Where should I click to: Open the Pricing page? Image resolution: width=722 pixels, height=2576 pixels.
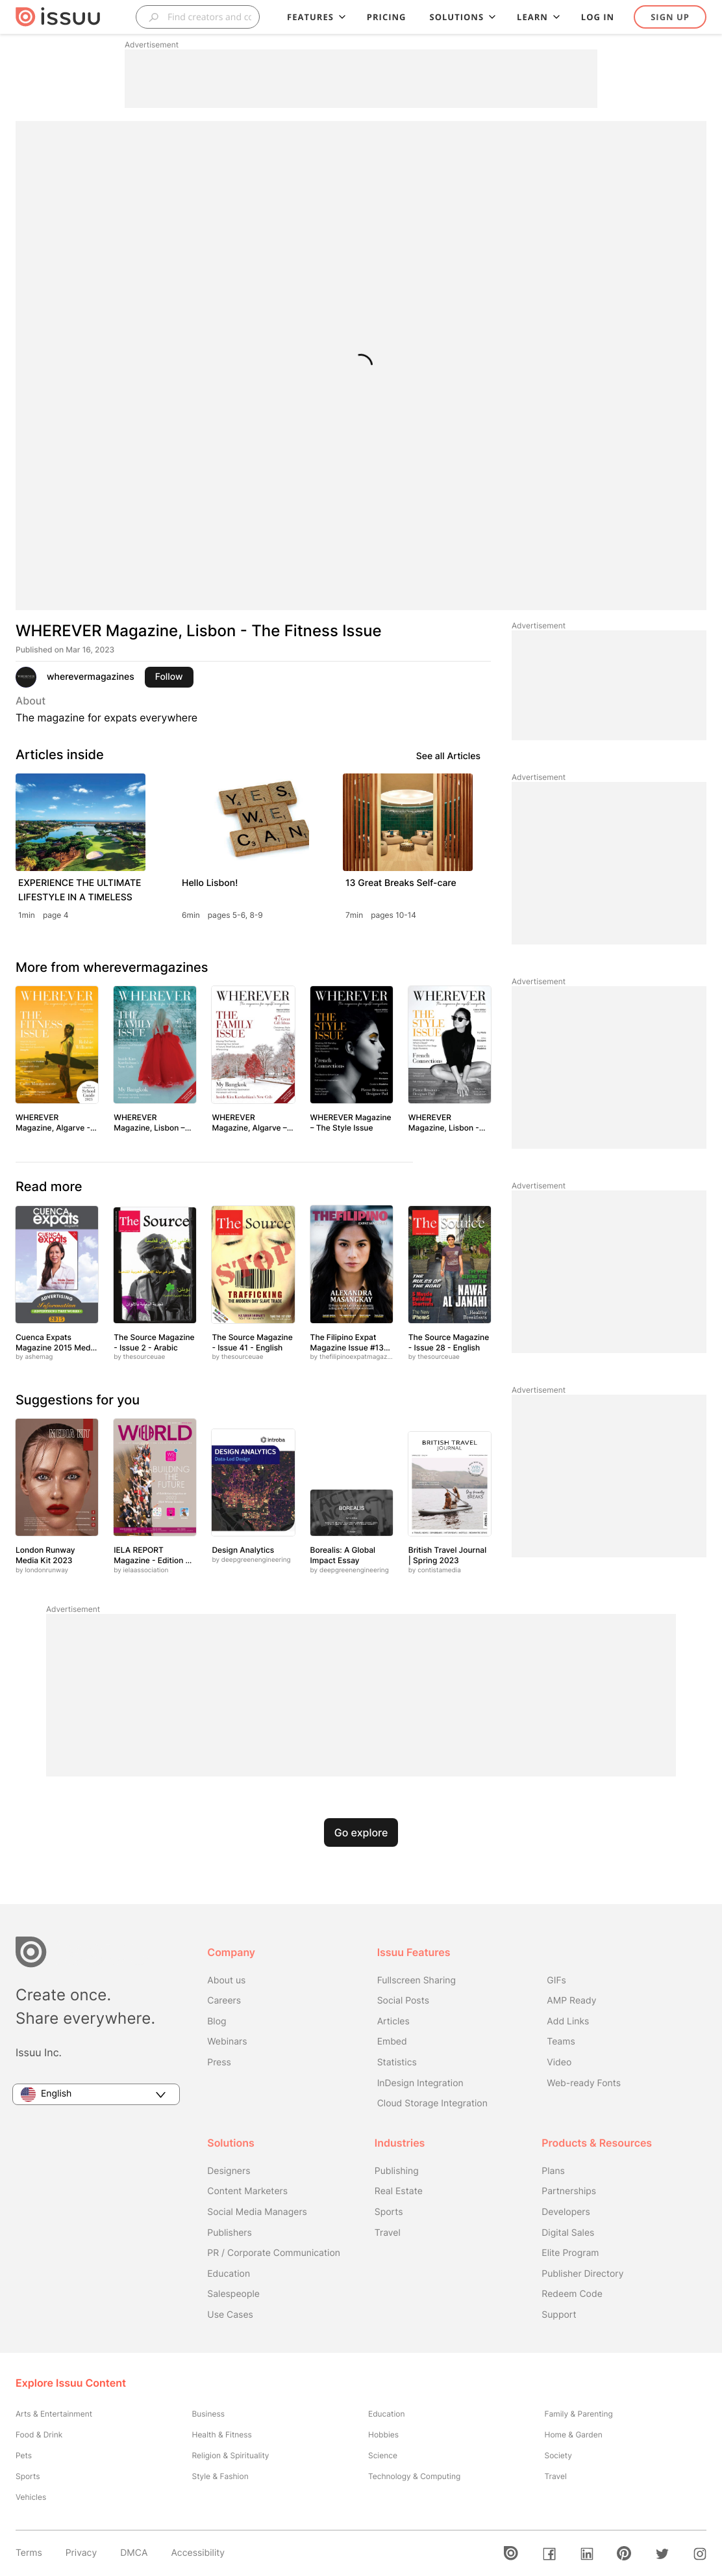386,17
